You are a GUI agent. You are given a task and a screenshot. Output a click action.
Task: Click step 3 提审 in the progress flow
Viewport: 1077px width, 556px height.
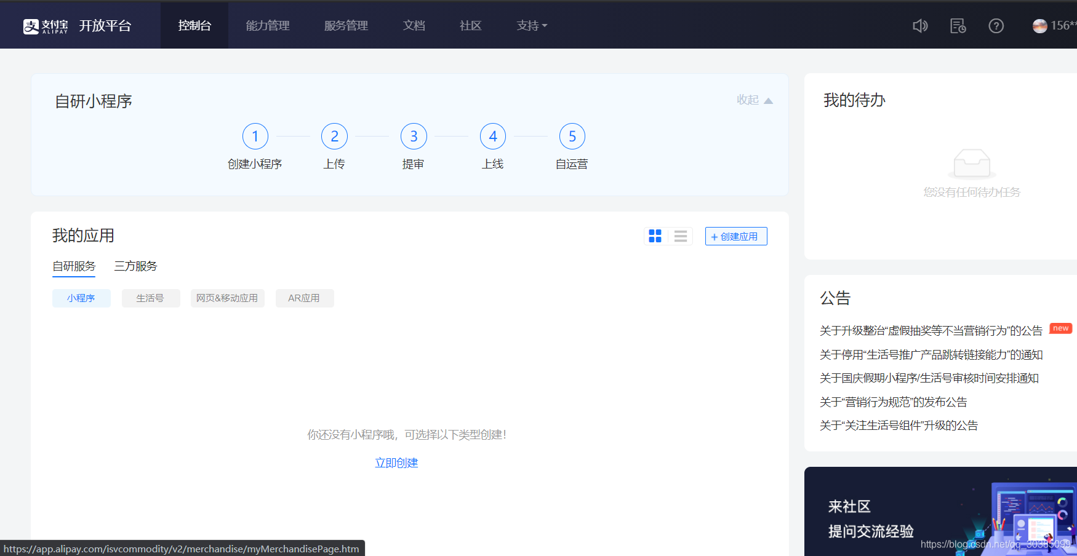point(413,136)
